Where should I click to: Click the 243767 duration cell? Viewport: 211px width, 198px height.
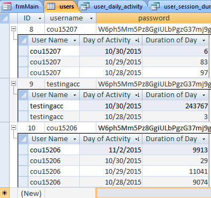tap(175, 106)
